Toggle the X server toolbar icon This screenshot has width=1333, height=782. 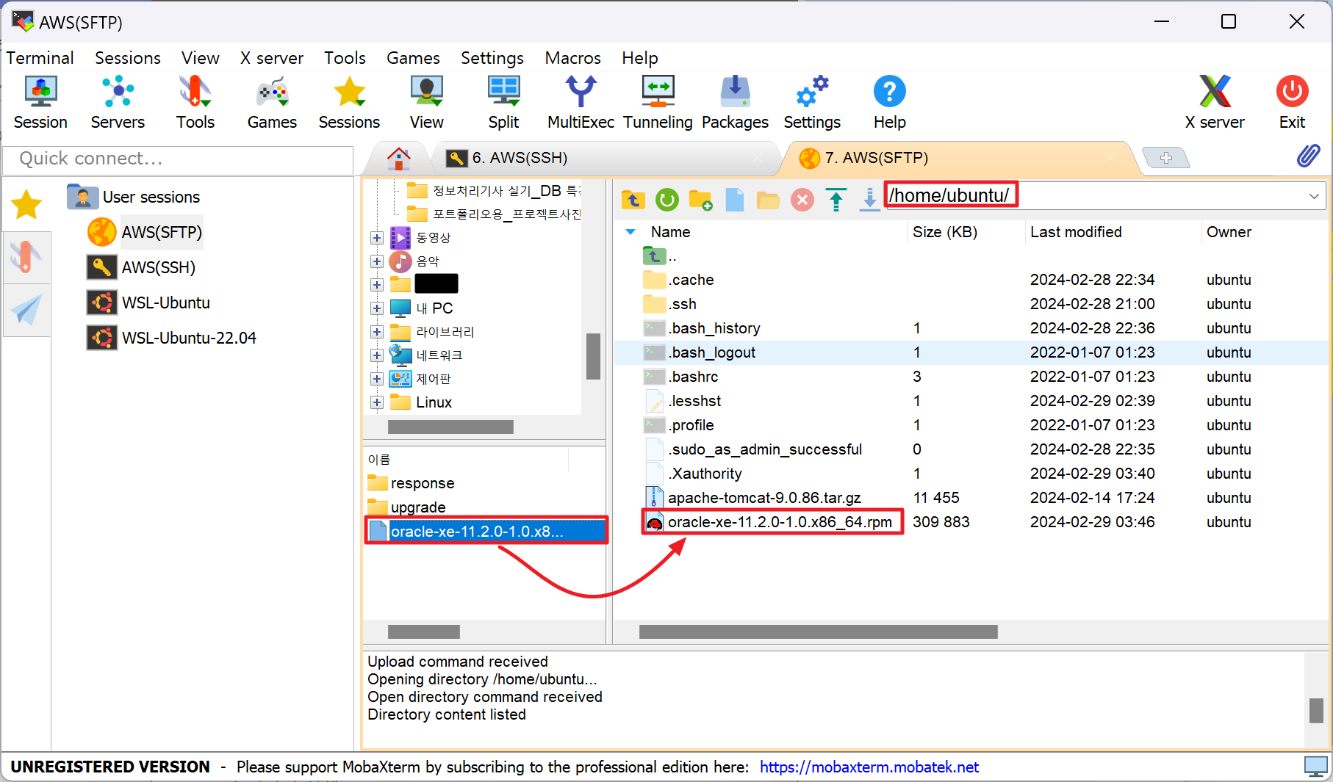point(1215,103)
